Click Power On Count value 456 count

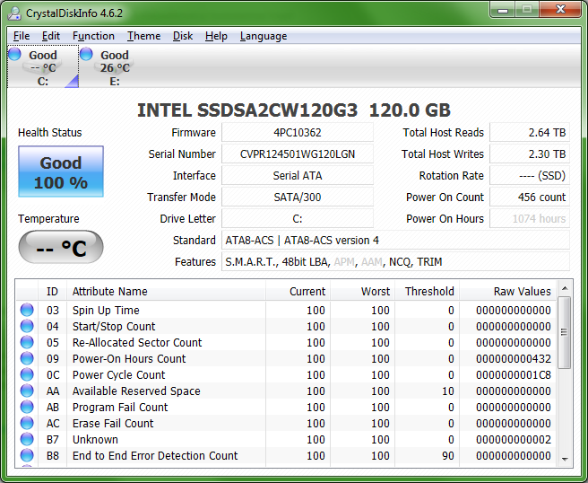click(x=530, y=198)
